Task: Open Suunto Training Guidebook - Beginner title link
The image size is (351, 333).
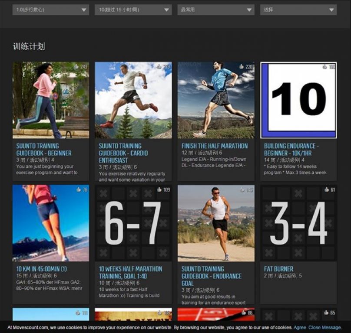Action: (44, 150)
